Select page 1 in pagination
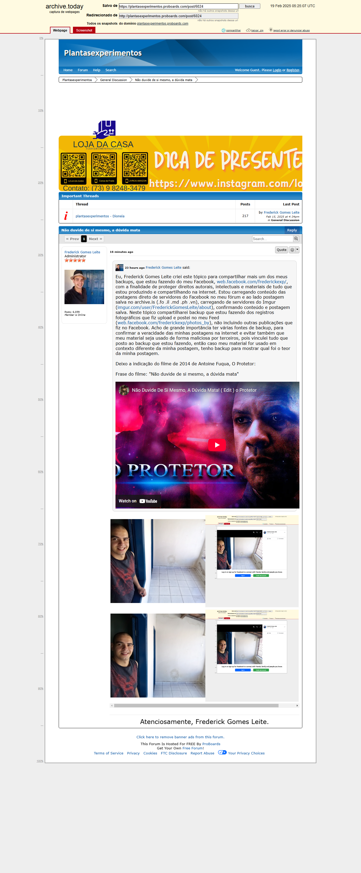Screen dimensions: 361x873 point(84,239)
